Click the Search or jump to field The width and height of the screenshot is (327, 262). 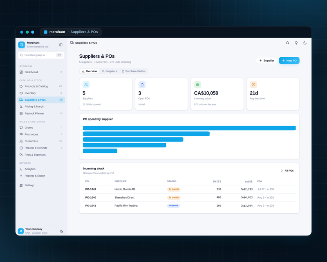[x=41, y=55]
